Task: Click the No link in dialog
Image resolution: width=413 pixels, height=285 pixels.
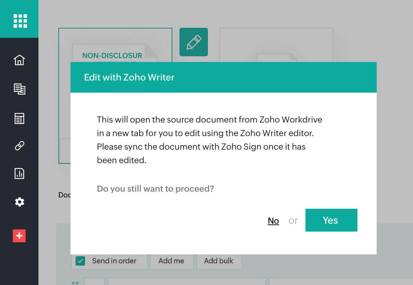Action: pyautogui.click(x=273, y=221)
